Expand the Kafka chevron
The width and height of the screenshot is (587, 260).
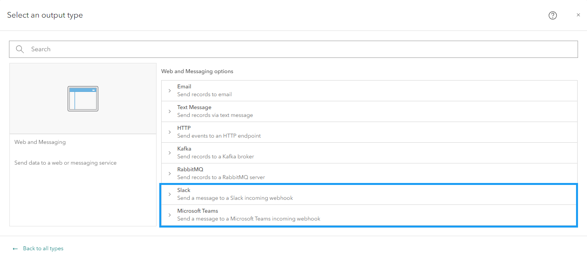point(169,153)
